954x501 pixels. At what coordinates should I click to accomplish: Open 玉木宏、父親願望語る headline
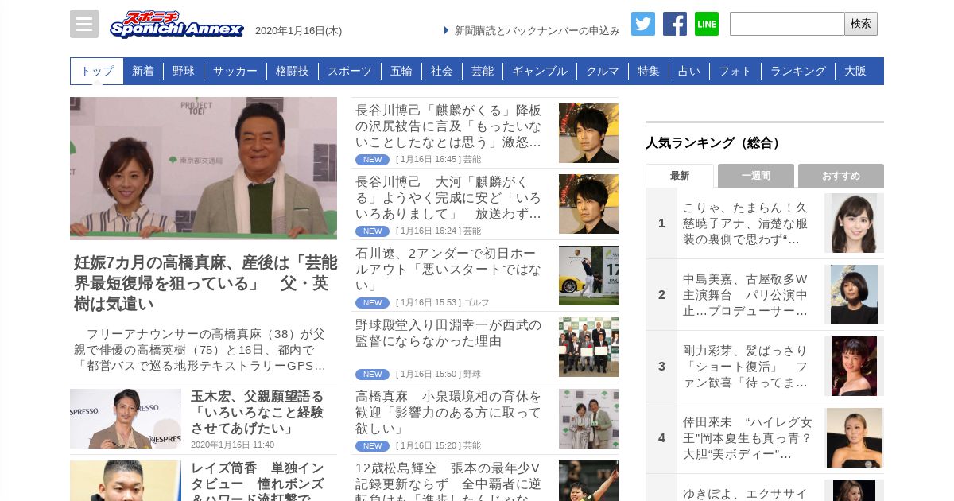pyautogui.click(x=258, y=412)
